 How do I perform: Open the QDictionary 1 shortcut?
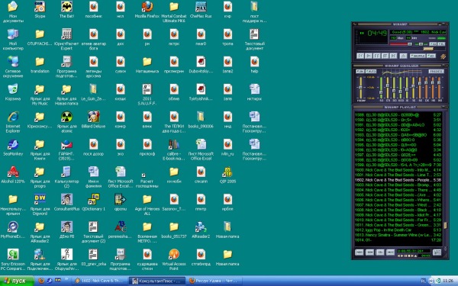[93, 202]
